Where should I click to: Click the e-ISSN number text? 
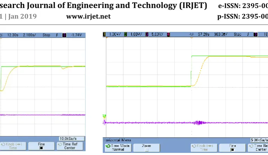tap(243, 6)
